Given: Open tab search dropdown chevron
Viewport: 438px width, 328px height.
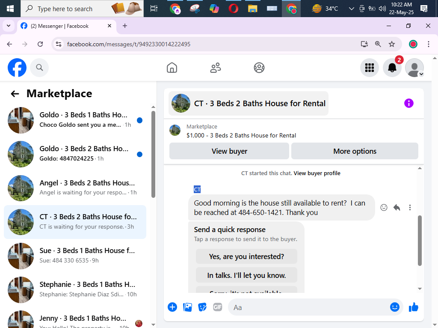Looking at the screenshot, I should 9,26.
